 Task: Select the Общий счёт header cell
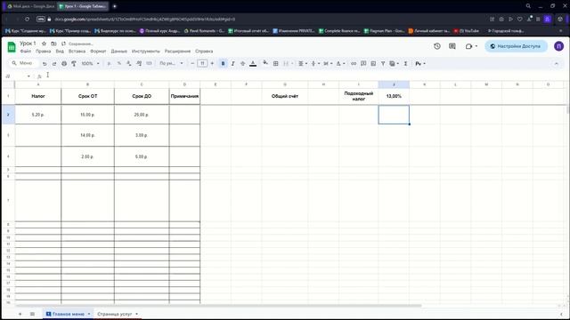285,96
